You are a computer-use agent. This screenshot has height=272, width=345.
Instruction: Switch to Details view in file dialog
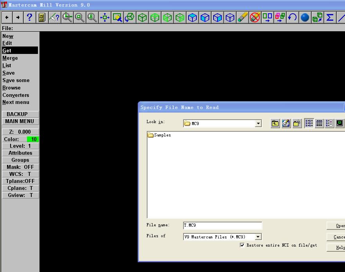coord(319,123)
